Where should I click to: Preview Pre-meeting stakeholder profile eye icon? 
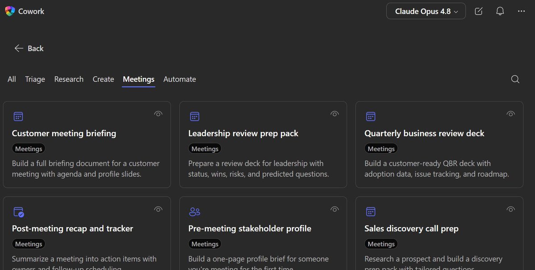[335, 209]
